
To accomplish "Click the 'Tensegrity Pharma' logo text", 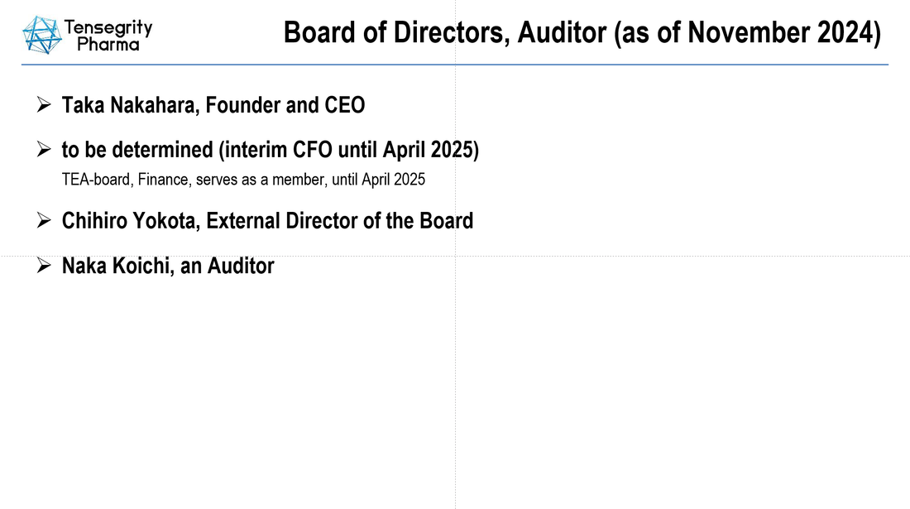I will [108, 36].
